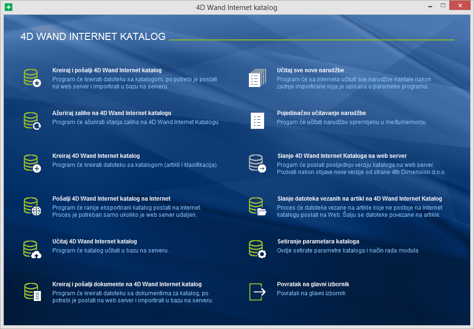
Task: Choose 'Slanje datoteka vezanih na artikl' heading
Action: pyautogui.click(x=360, y=199)
